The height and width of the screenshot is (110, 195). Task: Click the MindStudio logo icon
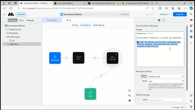click(11, 14)
